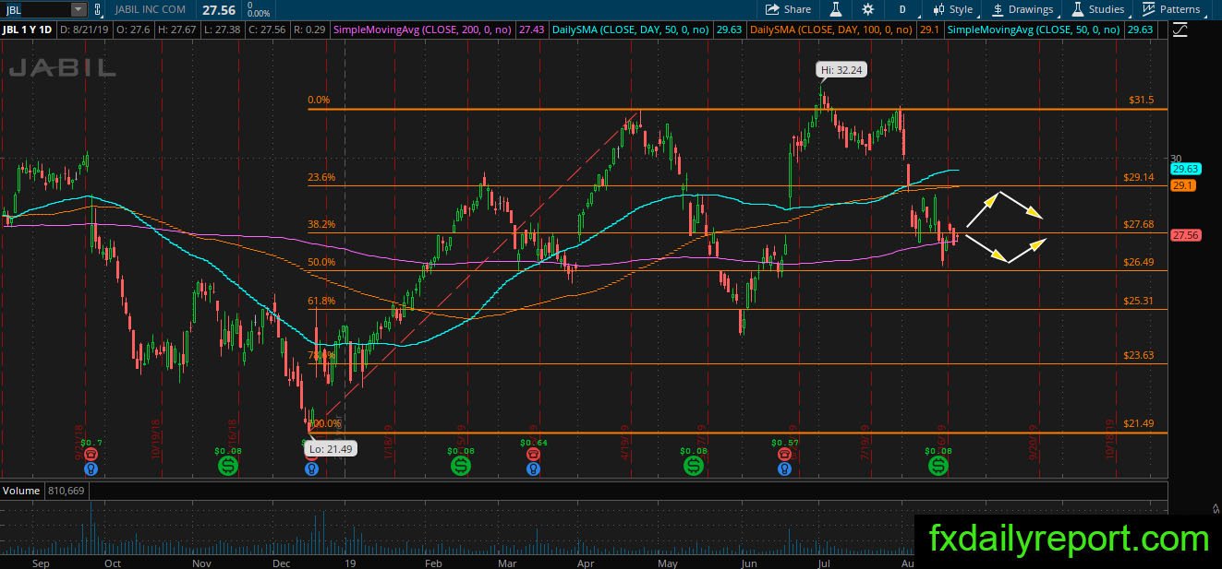This screenshot has height=569, width=1222.
Task: Click the August $0.08 dividend icon
Action: [x=938, y=467]
